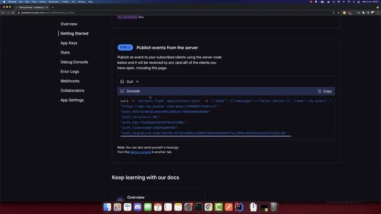This screenshot has height=214, width=381.
Task: Open IntelliJ IDEA from the dock
Action: click(239, 207)
